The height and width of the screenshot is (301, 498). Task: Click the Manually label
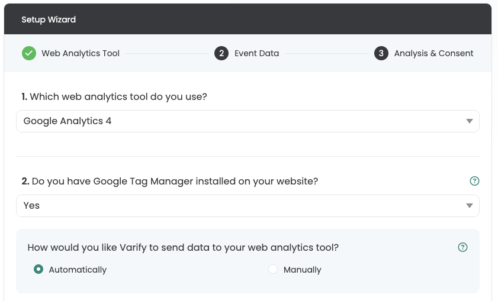[303, 270]
